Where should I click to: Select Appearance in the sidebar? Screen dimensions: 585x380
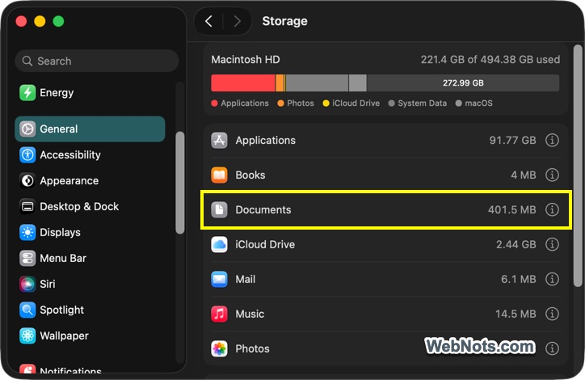pos(91,180)
